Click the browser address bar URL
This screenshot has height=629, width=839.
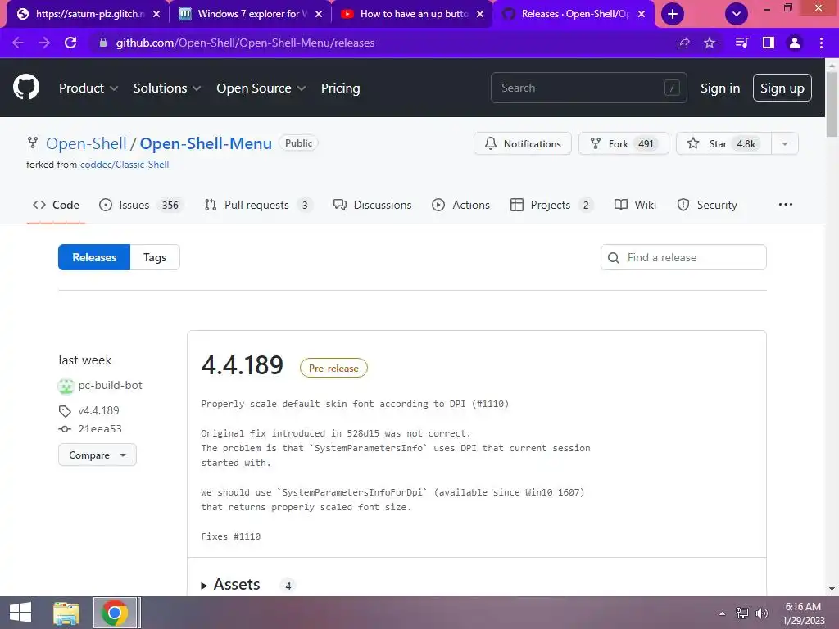(x=245, y=43)
